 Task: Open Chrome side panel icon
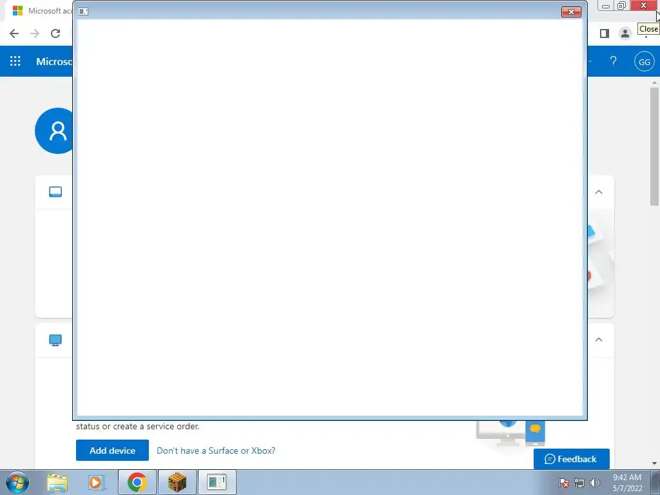pos(605,34)
